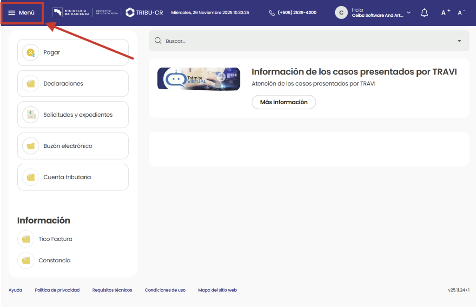This screenshot has width=476, height=307.
Task: Click the TRIBU-CR logo
Action: click(144, 13)
